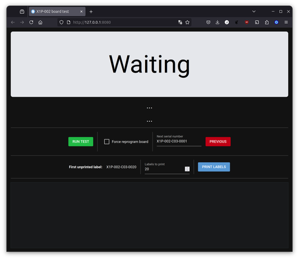Open the Pocket save icon
The image size is (299, 259).
click(208, 23)
